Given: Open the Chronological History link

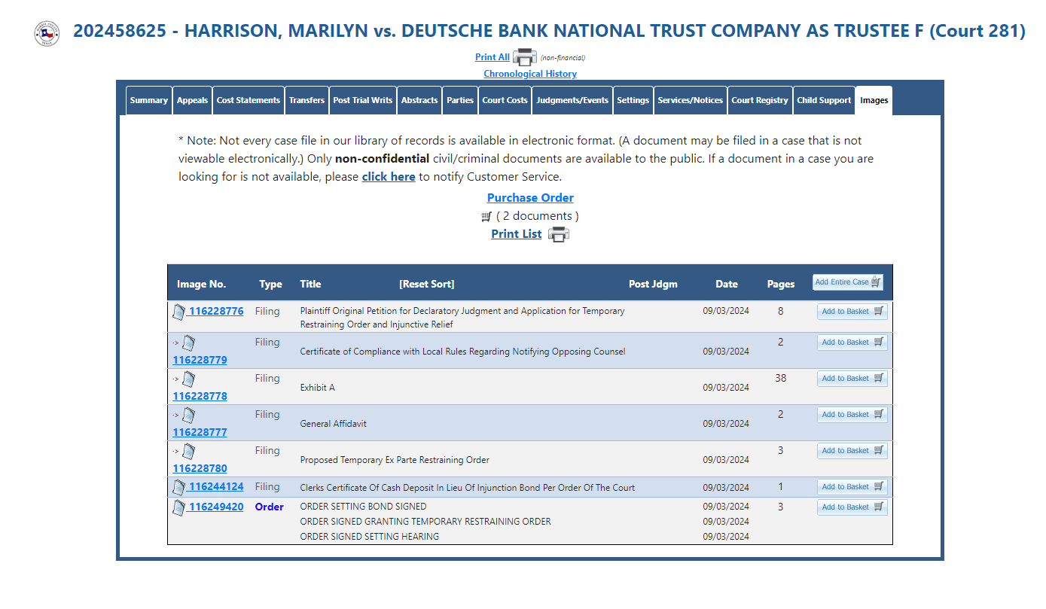Looking at the screenshot, I should 530,74.
